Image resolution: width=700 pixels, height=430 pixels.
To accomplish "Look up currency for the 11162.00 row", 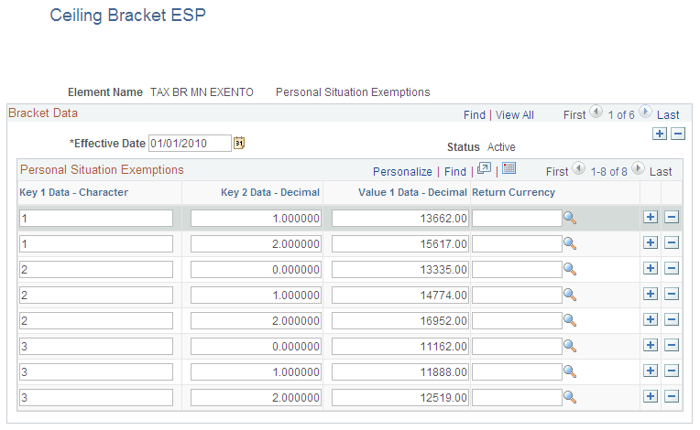I will click(570, 346).
